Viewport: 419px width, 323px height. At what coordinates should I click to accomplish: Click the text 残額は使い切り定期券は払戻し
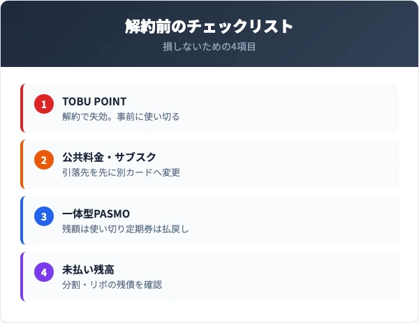(x=125, y=229)
